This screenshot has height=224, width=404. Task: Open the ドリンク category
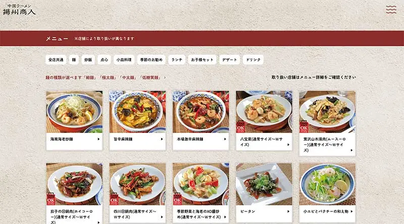(253, 59)
